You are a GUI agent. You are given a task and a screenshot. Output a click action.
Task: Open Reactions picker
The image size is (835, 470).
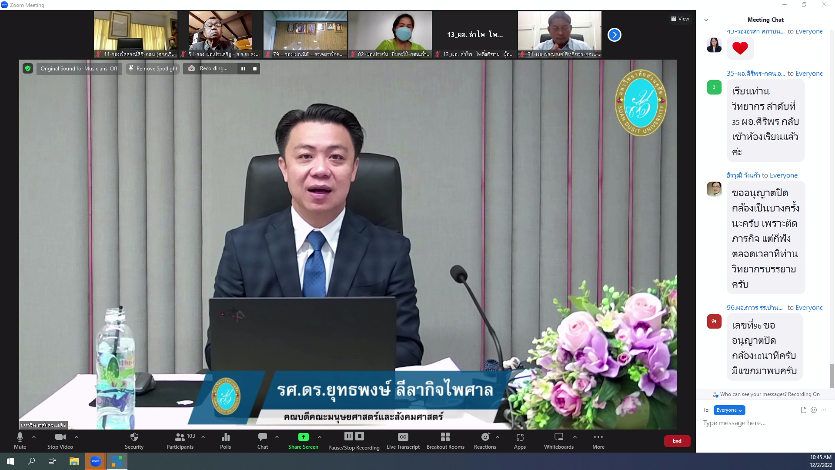pyautogui.click(x=485, y=440)
